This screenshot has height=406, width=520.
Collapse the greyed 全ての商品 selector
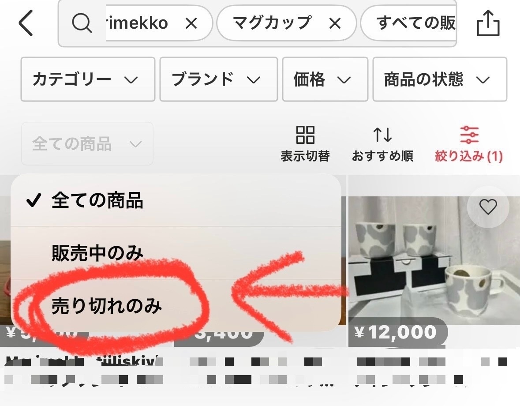tap(87, 143)
